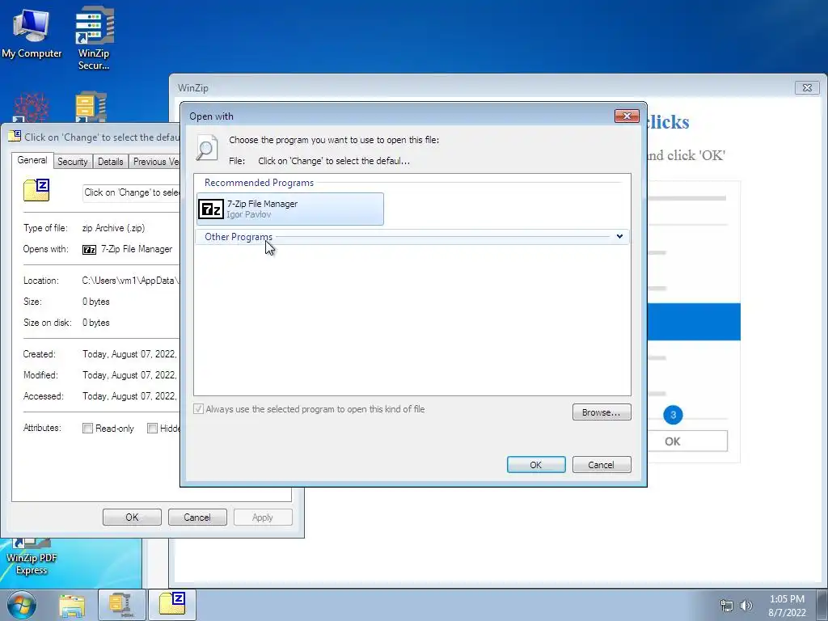Click Apply in the Properties window
Screen dimensions: 828x621
pyautogui.click(x=263, y=517)
